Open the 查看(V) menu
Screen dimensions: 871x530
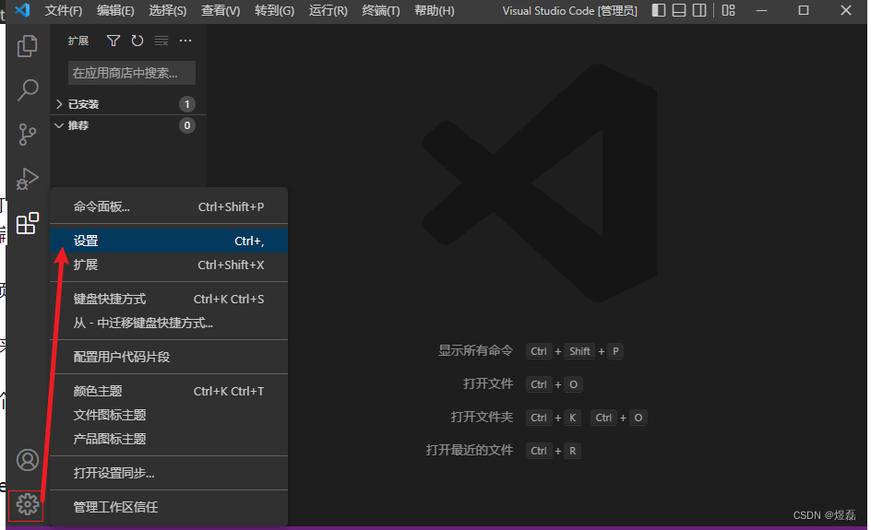pyautogui.click(x=221, y=10)
